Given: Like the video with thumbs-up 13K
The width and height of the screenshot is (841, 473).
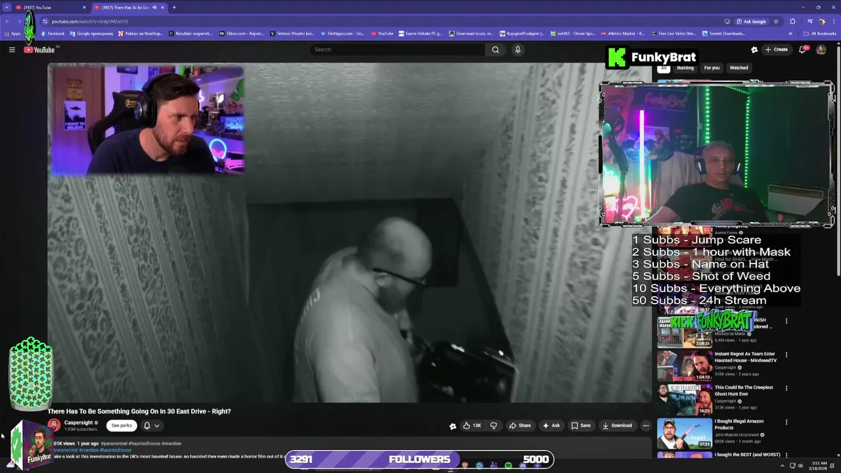Looking at the screenshot, I should (x=472, y=426).
